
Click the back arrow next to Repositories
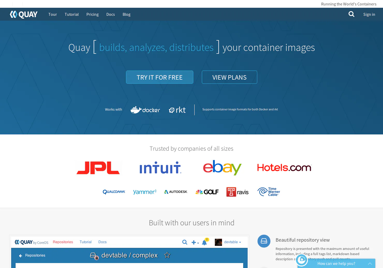point(20,256)
